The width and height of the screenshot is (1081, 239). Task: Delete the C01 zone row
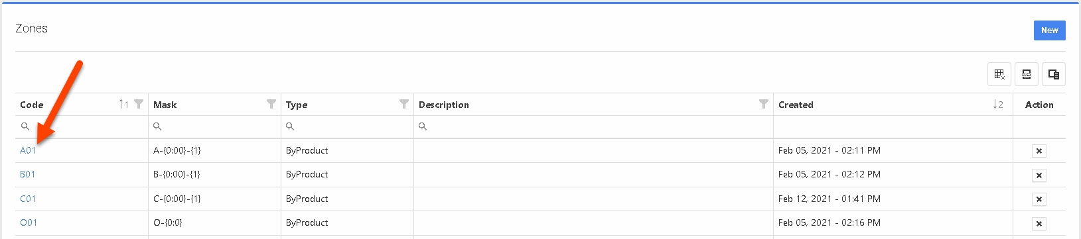(x=1039, y=199)
